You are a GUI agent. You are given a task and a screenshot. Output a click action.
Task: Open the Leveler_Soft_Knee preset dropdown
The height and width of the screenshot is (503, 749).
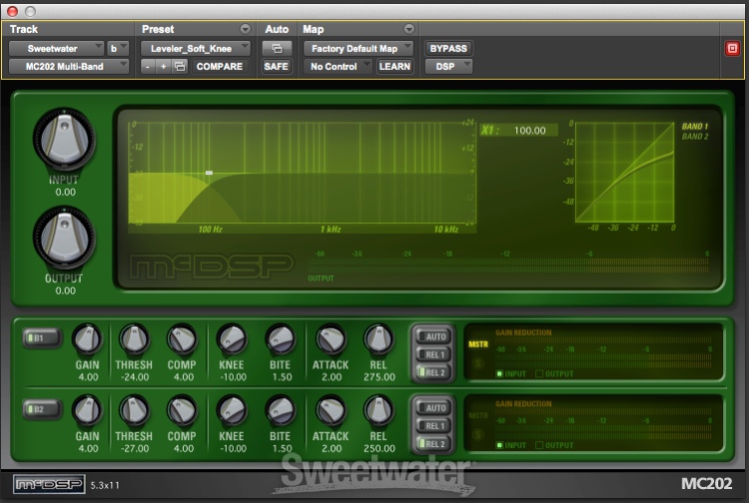click(196, 48)
